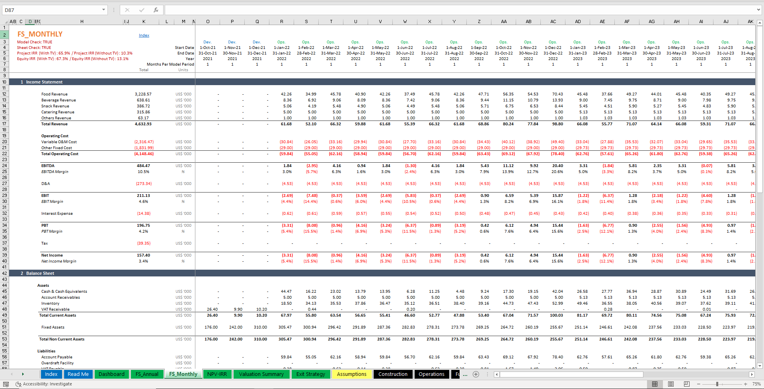Switch to Page Break Preview view
764x389 pixels.
pyautogui.click(x=687, y=384)
